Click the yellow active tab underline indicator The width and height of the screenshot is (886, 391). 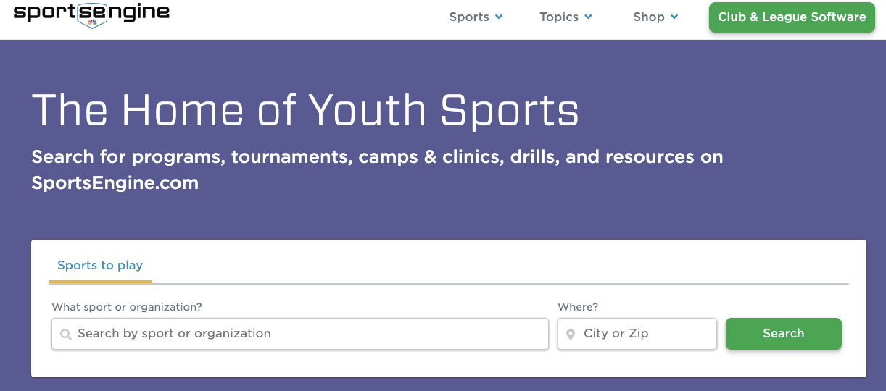point(100,281)
